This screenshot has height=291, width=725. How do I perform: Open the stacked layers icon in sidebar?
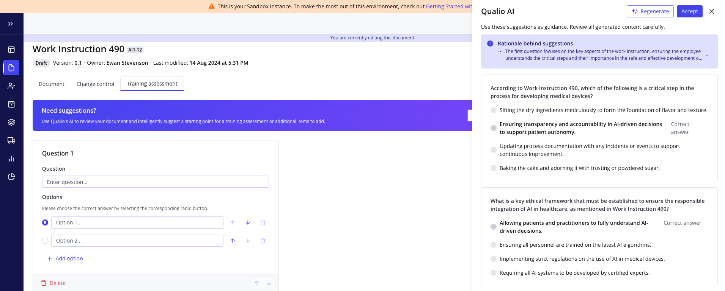[11, 122]
